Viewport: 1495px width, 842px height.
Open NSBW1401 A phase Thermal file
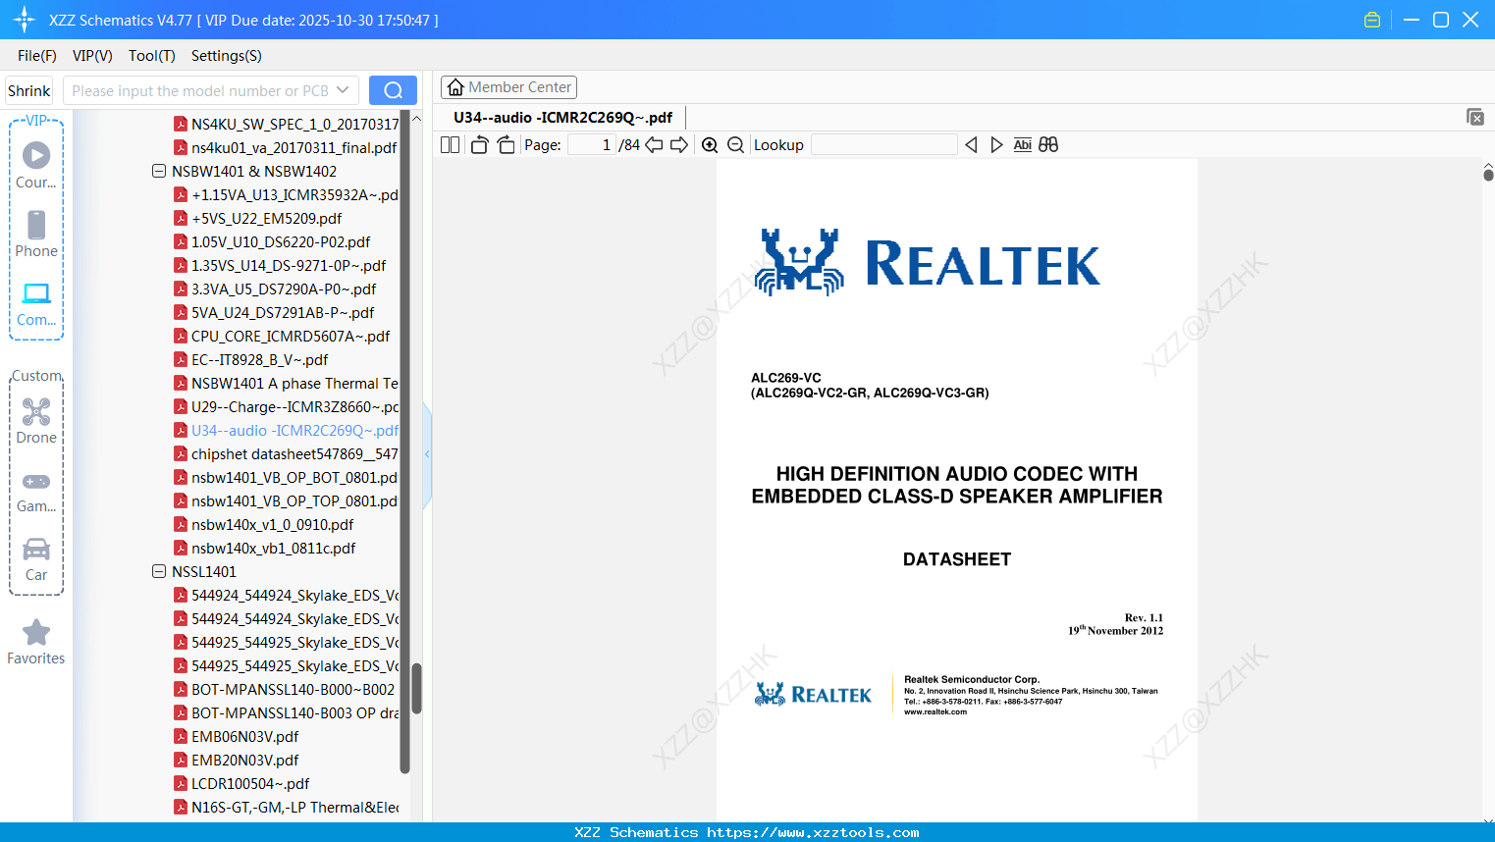pyautogui.click(x=286, y=383)
